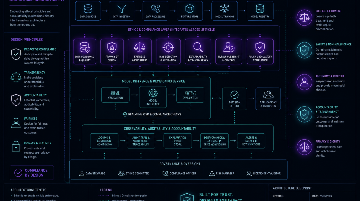Select the Input Validation box
The image size is (360, 201).
[x=115, y=95]
